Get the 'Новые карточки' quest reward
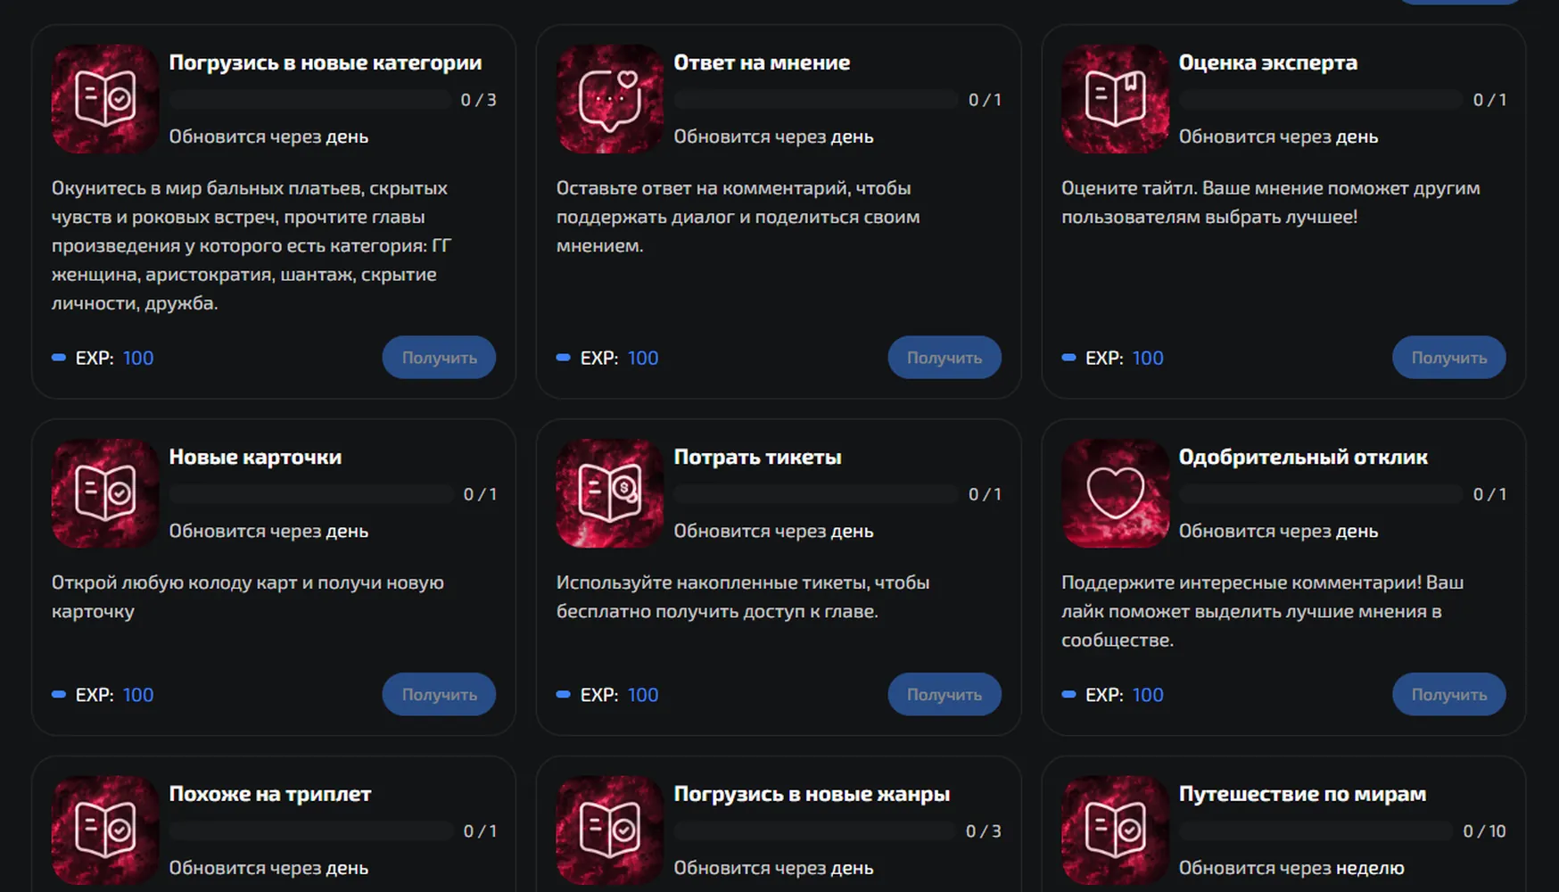 tap(439, 695)
